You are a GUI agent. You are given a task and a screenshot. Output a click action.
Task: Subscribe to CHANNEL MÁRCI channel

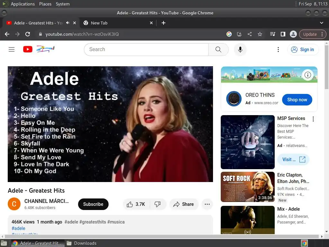click(93, 204)
